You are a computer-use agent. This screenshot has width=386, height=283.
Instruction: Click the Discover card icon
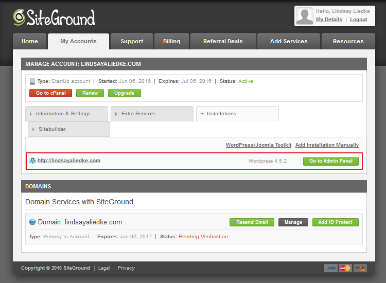pos(360,268)
